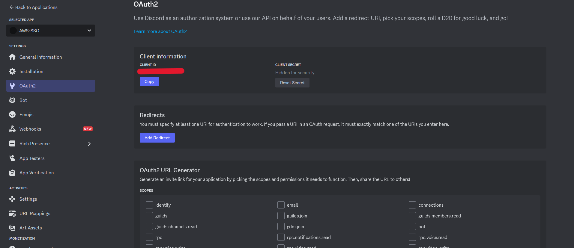
Task: Click the General Information home icon
Action: (12, 57)
